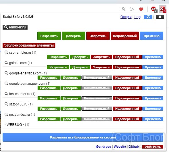Trust googletagmanager.com with Доверять
Screen dimensions: 169x152
click(71, 88)
